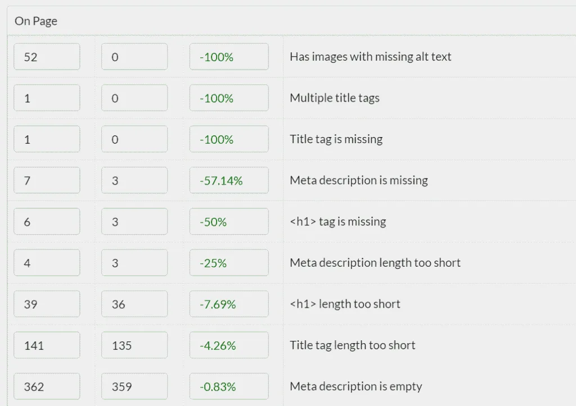The width and height of the screenshot is (576, 406).
Task: Select the -100% box for Title tag is missing
Action: [x=228, y=139]
